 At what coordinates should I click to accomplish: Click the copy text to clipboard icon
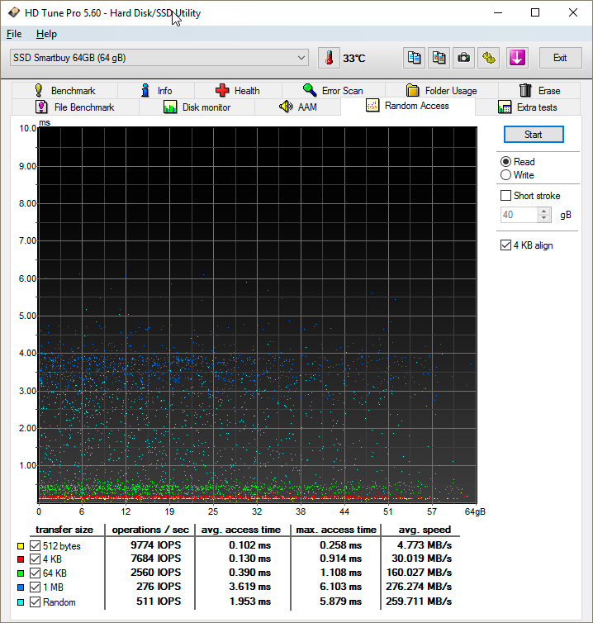point(415,58)
